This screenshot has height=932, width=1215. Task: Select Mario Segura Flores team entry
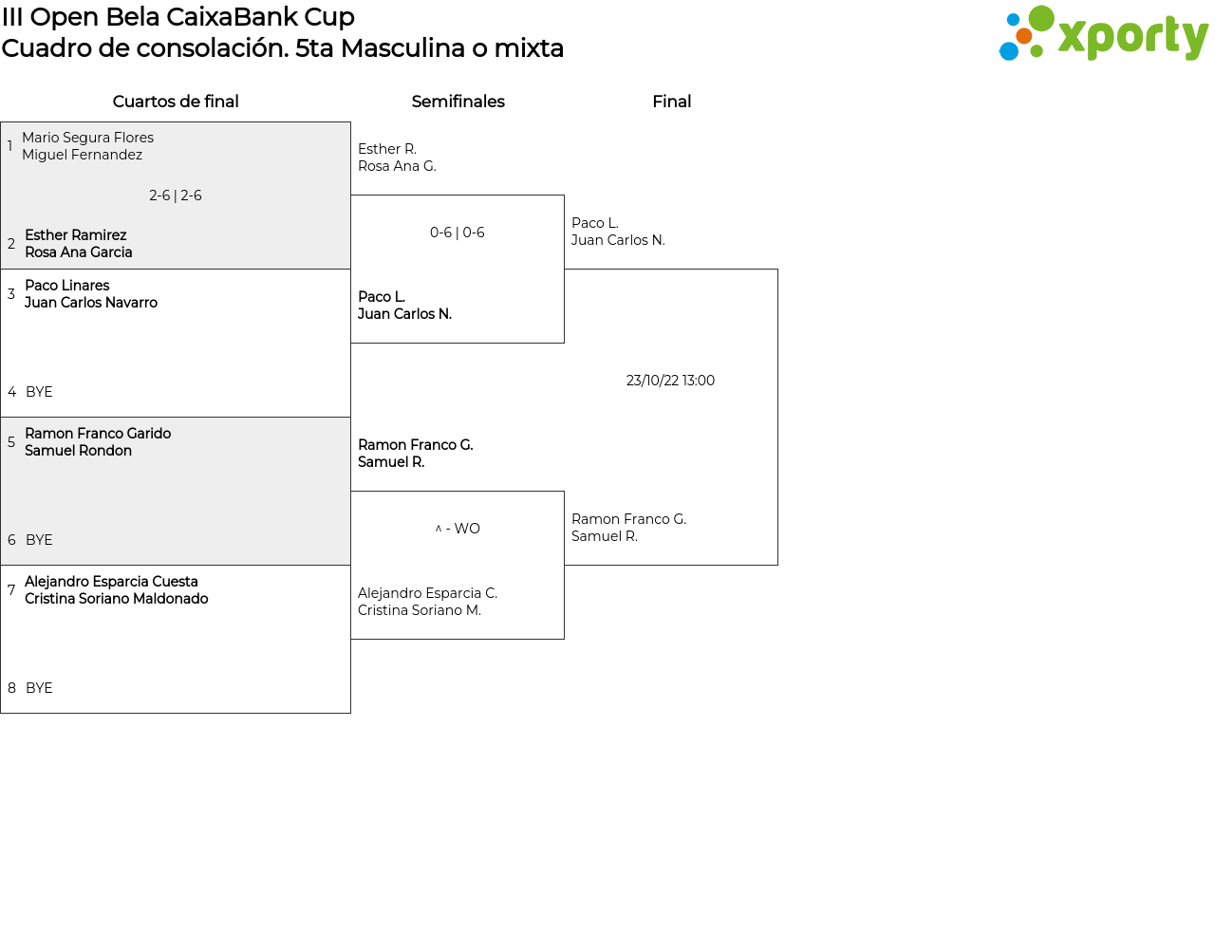87,146
